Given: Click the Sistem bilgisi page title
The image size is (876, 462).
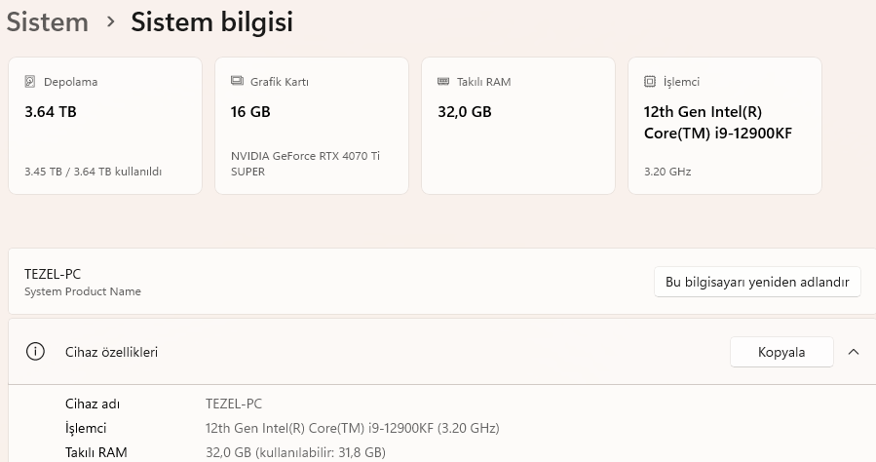Looking at the screenshot, I should (x=211, y=22).
